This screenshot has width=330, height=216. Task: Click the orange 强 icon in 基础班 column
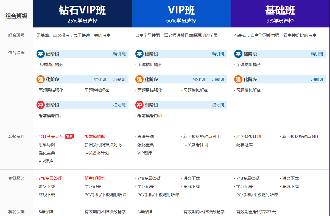tap(238, 79)
